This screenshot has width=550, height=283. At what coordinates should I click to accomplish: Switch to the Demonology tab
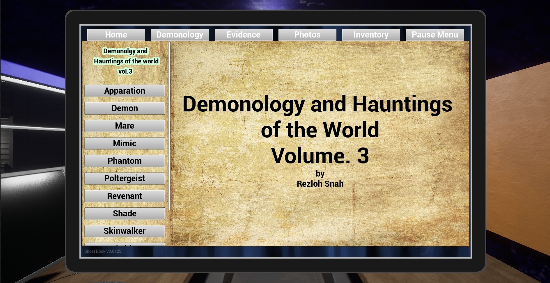[180, 35]
